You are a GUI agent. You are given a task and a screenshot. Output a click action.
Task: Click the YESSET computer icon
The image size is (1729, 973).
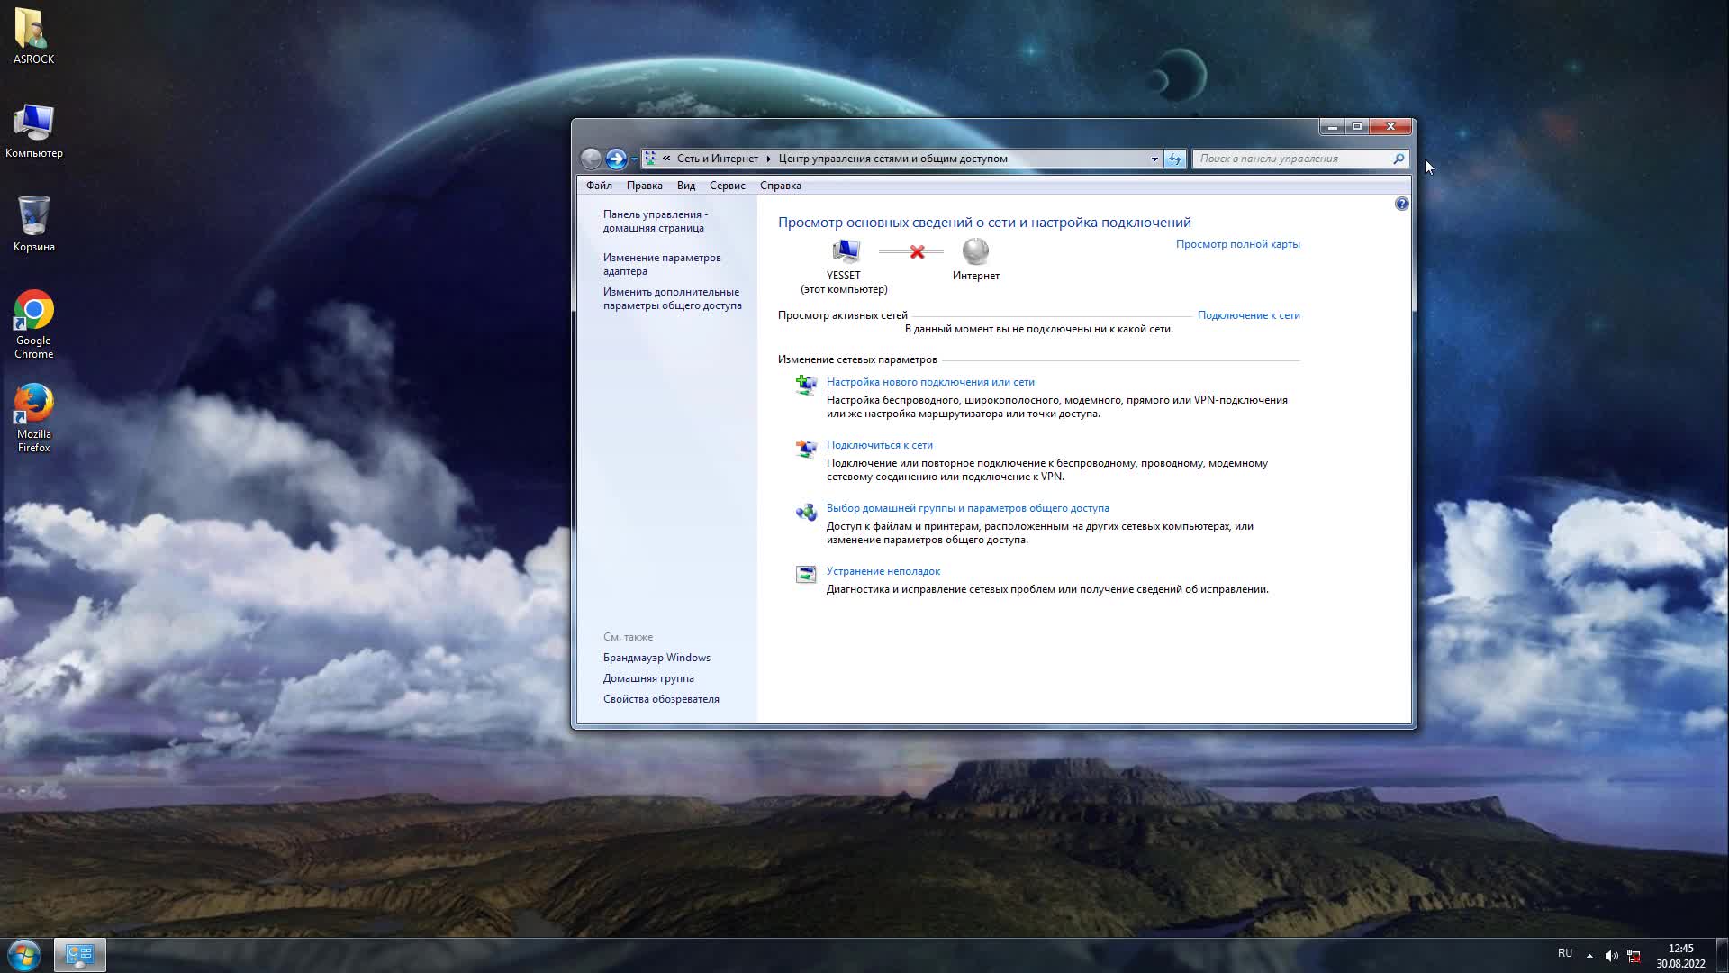pos(845,251)
